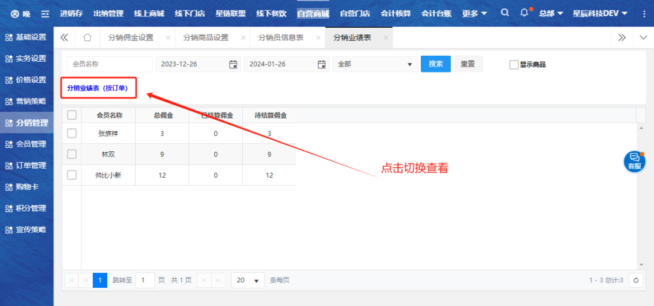
Task: Open the 客服 customer service chat icon
Action: 634,161
